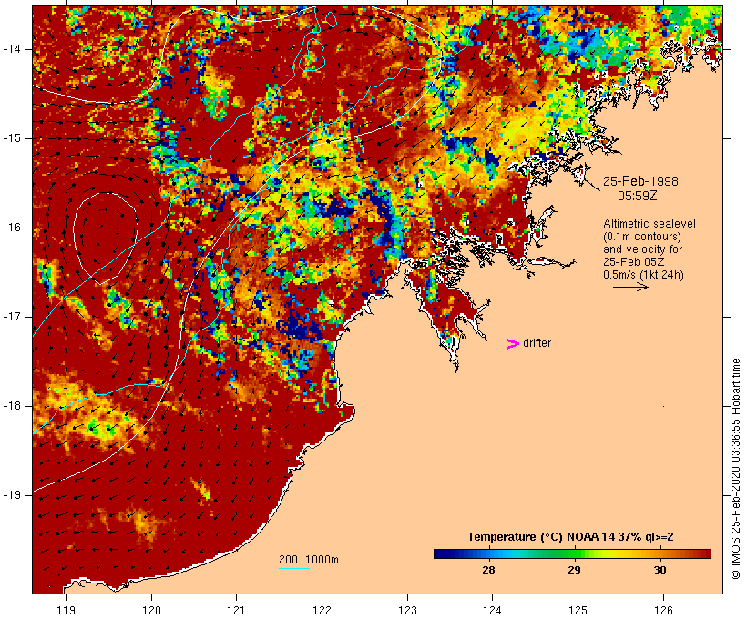Click the Temperature NOAA 14 colorbar title
This screenshot has width=747, height=619.
[570, 537]
